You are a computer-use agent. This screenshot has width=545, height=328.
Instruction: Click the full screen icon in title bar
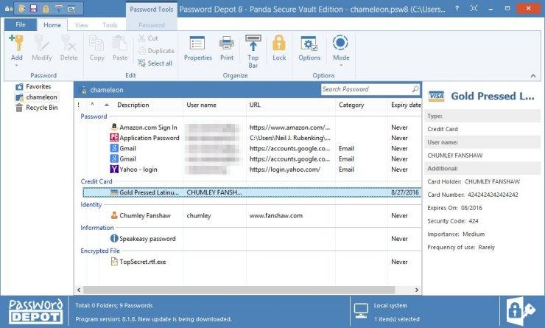[x=474, y=8]
